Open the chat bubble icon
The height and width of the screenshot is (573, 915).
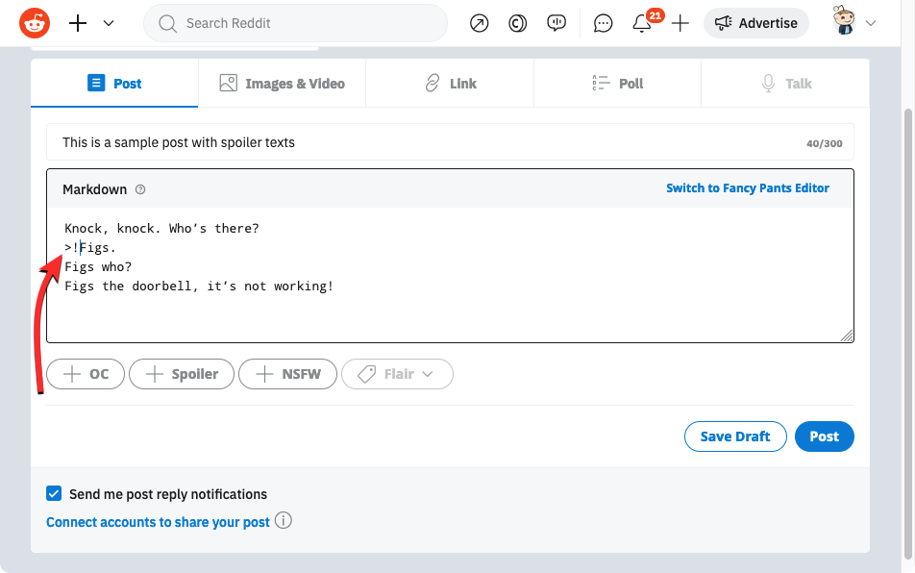point(603,23)
